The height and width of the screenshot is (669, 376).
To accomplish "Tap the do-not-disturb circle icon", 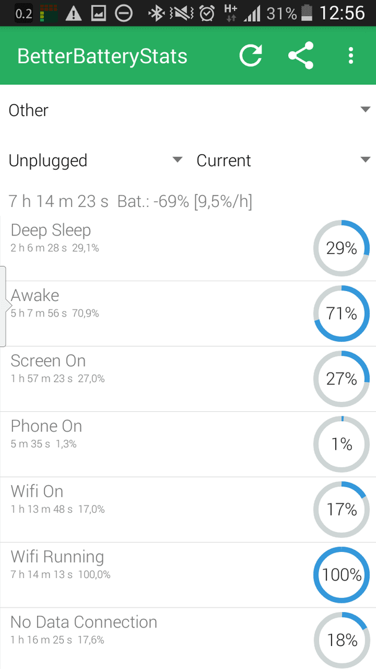I will (x=124, y=14).
